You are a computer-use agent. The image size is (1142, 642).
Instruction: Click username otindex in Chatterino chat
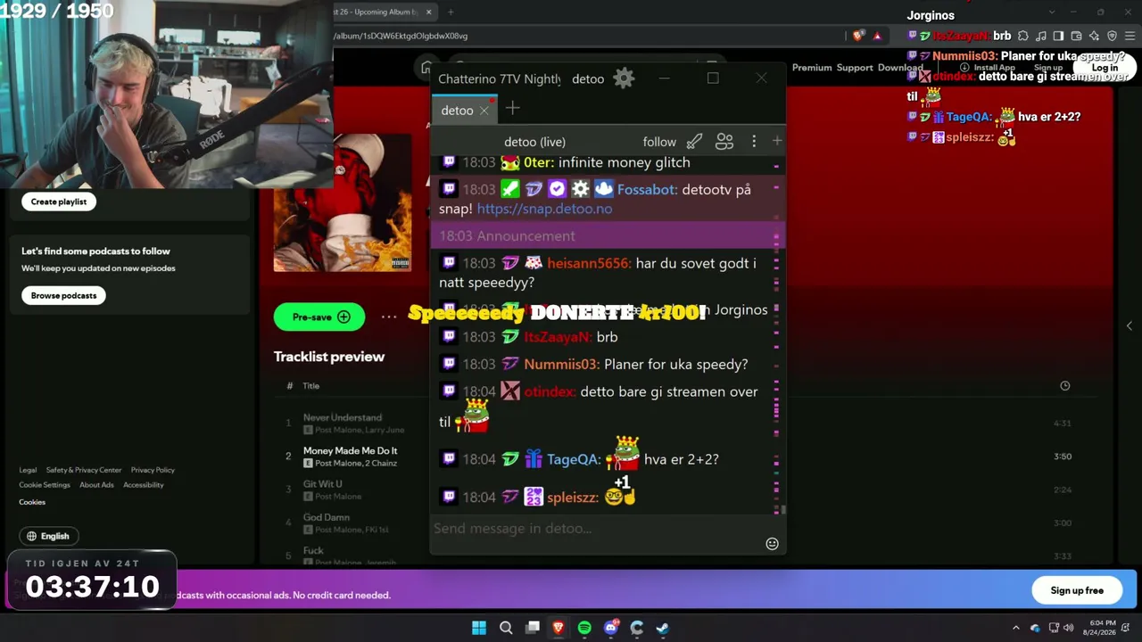[550, 391]
